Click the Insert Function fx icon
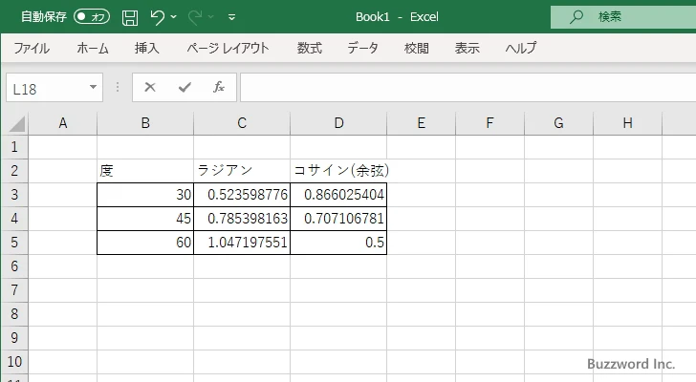696x382 pixels. [x=219, y=87]
